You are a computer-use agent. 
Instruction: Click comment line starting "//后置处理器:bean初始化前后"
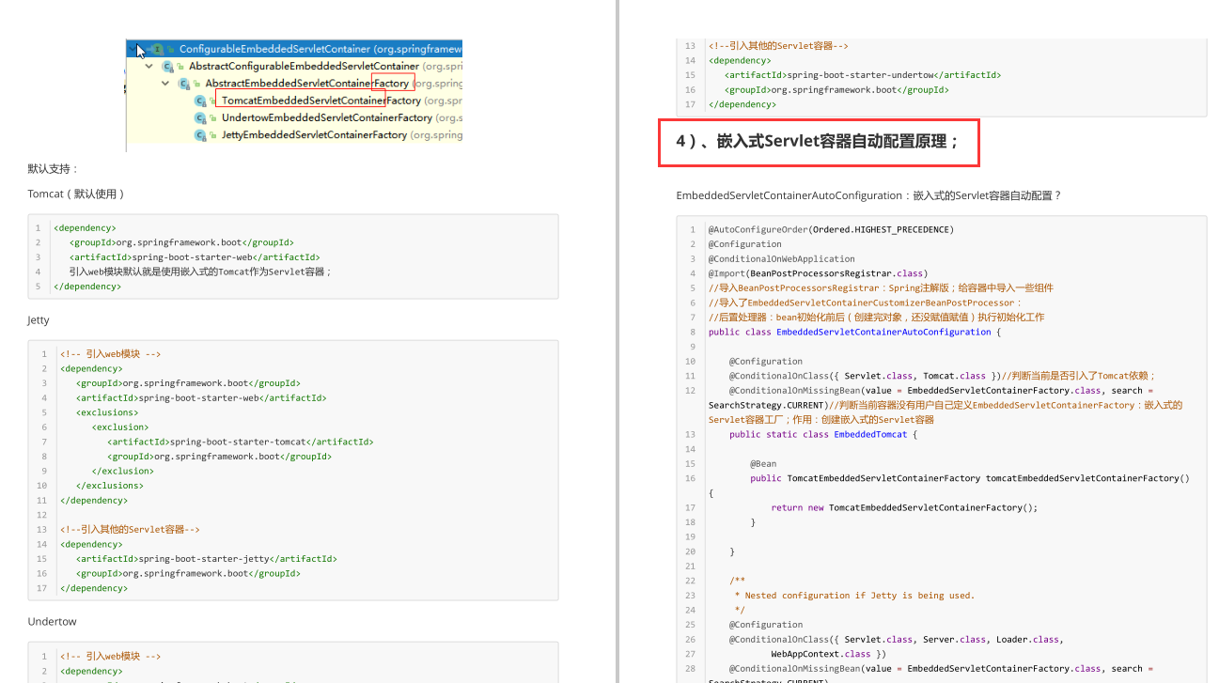coord(876,318)
